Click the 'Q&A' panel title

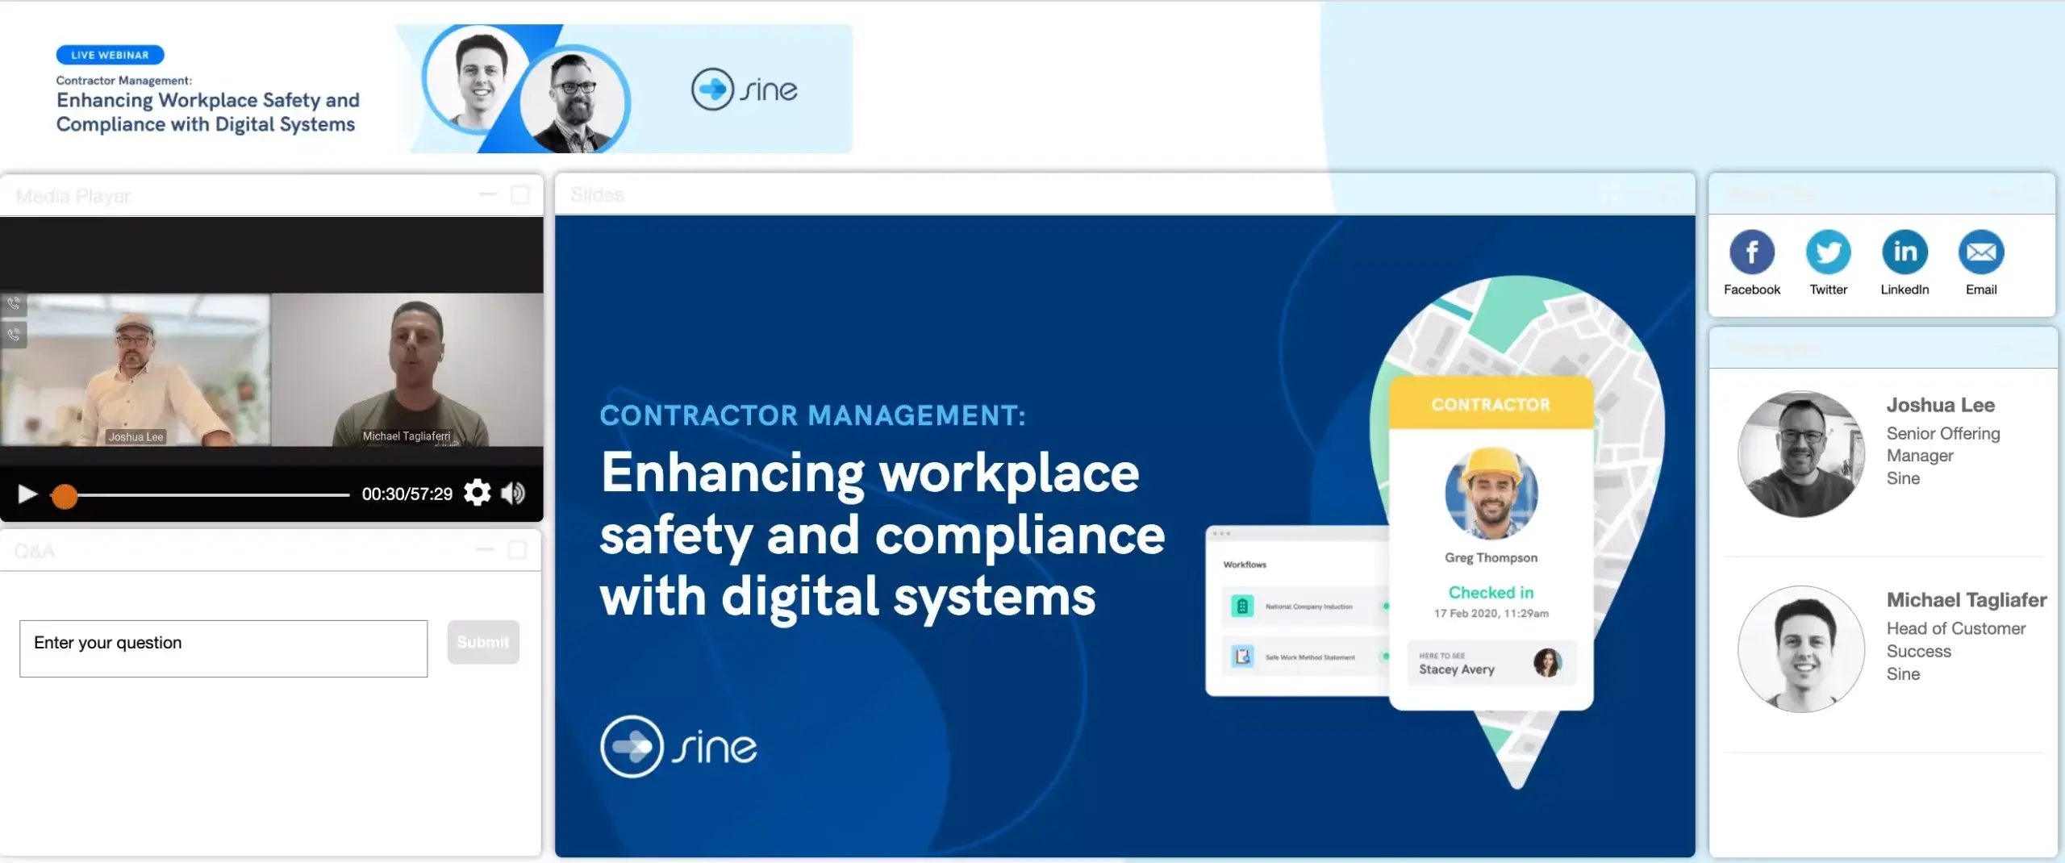pyautogui.click(x=35, y=552)
